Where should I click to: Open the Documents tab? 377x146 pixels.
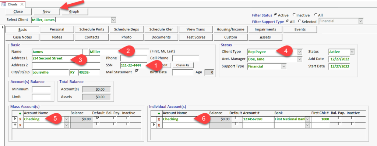point(161,37)
